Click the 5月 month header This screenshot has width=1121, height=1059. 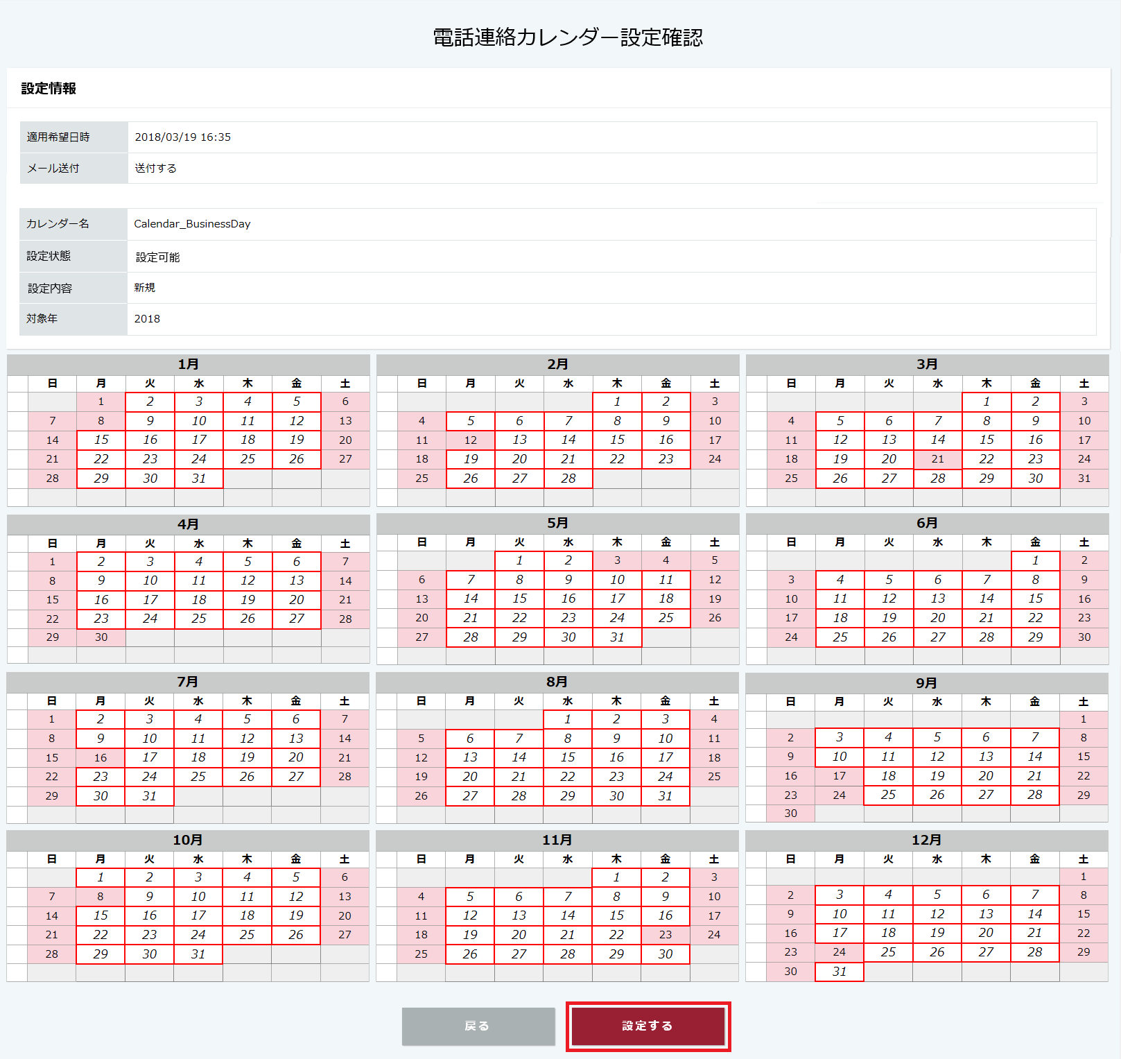click(558, 523)
